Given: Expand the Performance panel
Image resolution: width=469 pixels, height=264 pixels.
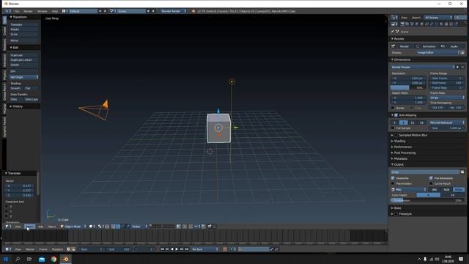Looking at the screenshot, I should [x=402, y=147].
